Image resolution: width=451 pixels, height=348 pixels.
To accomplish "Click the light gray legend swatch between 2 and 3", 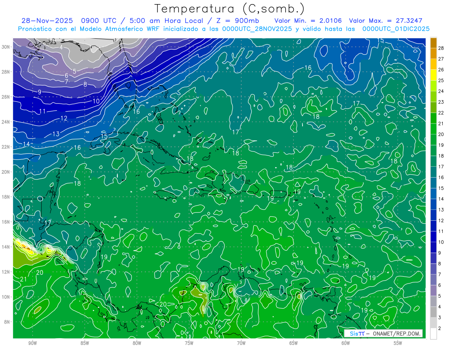I will 433,323.
